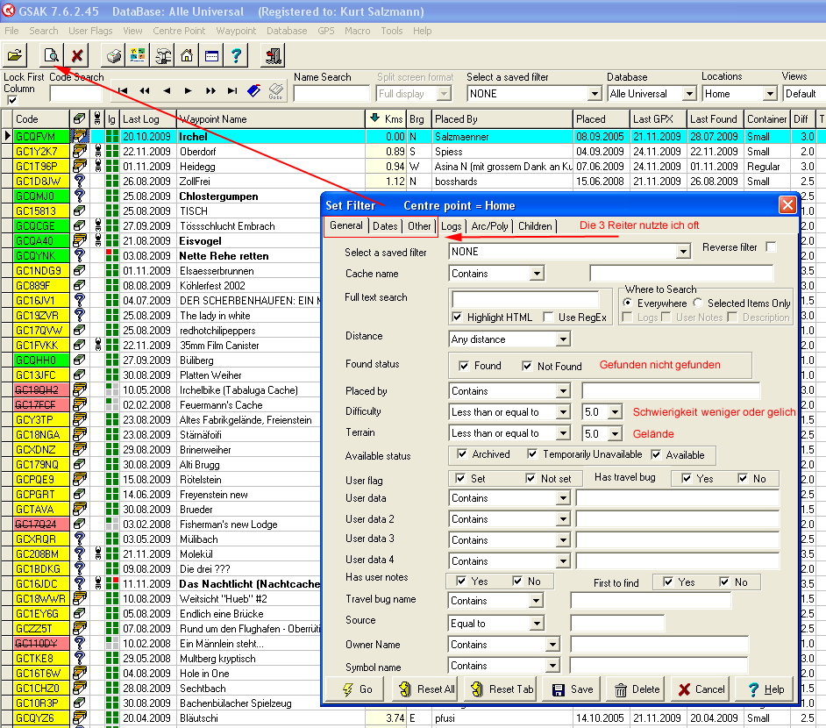Click the green sort arrow in Kms header
The height and width of the screenshot is (728, 826).
point(374,118)
